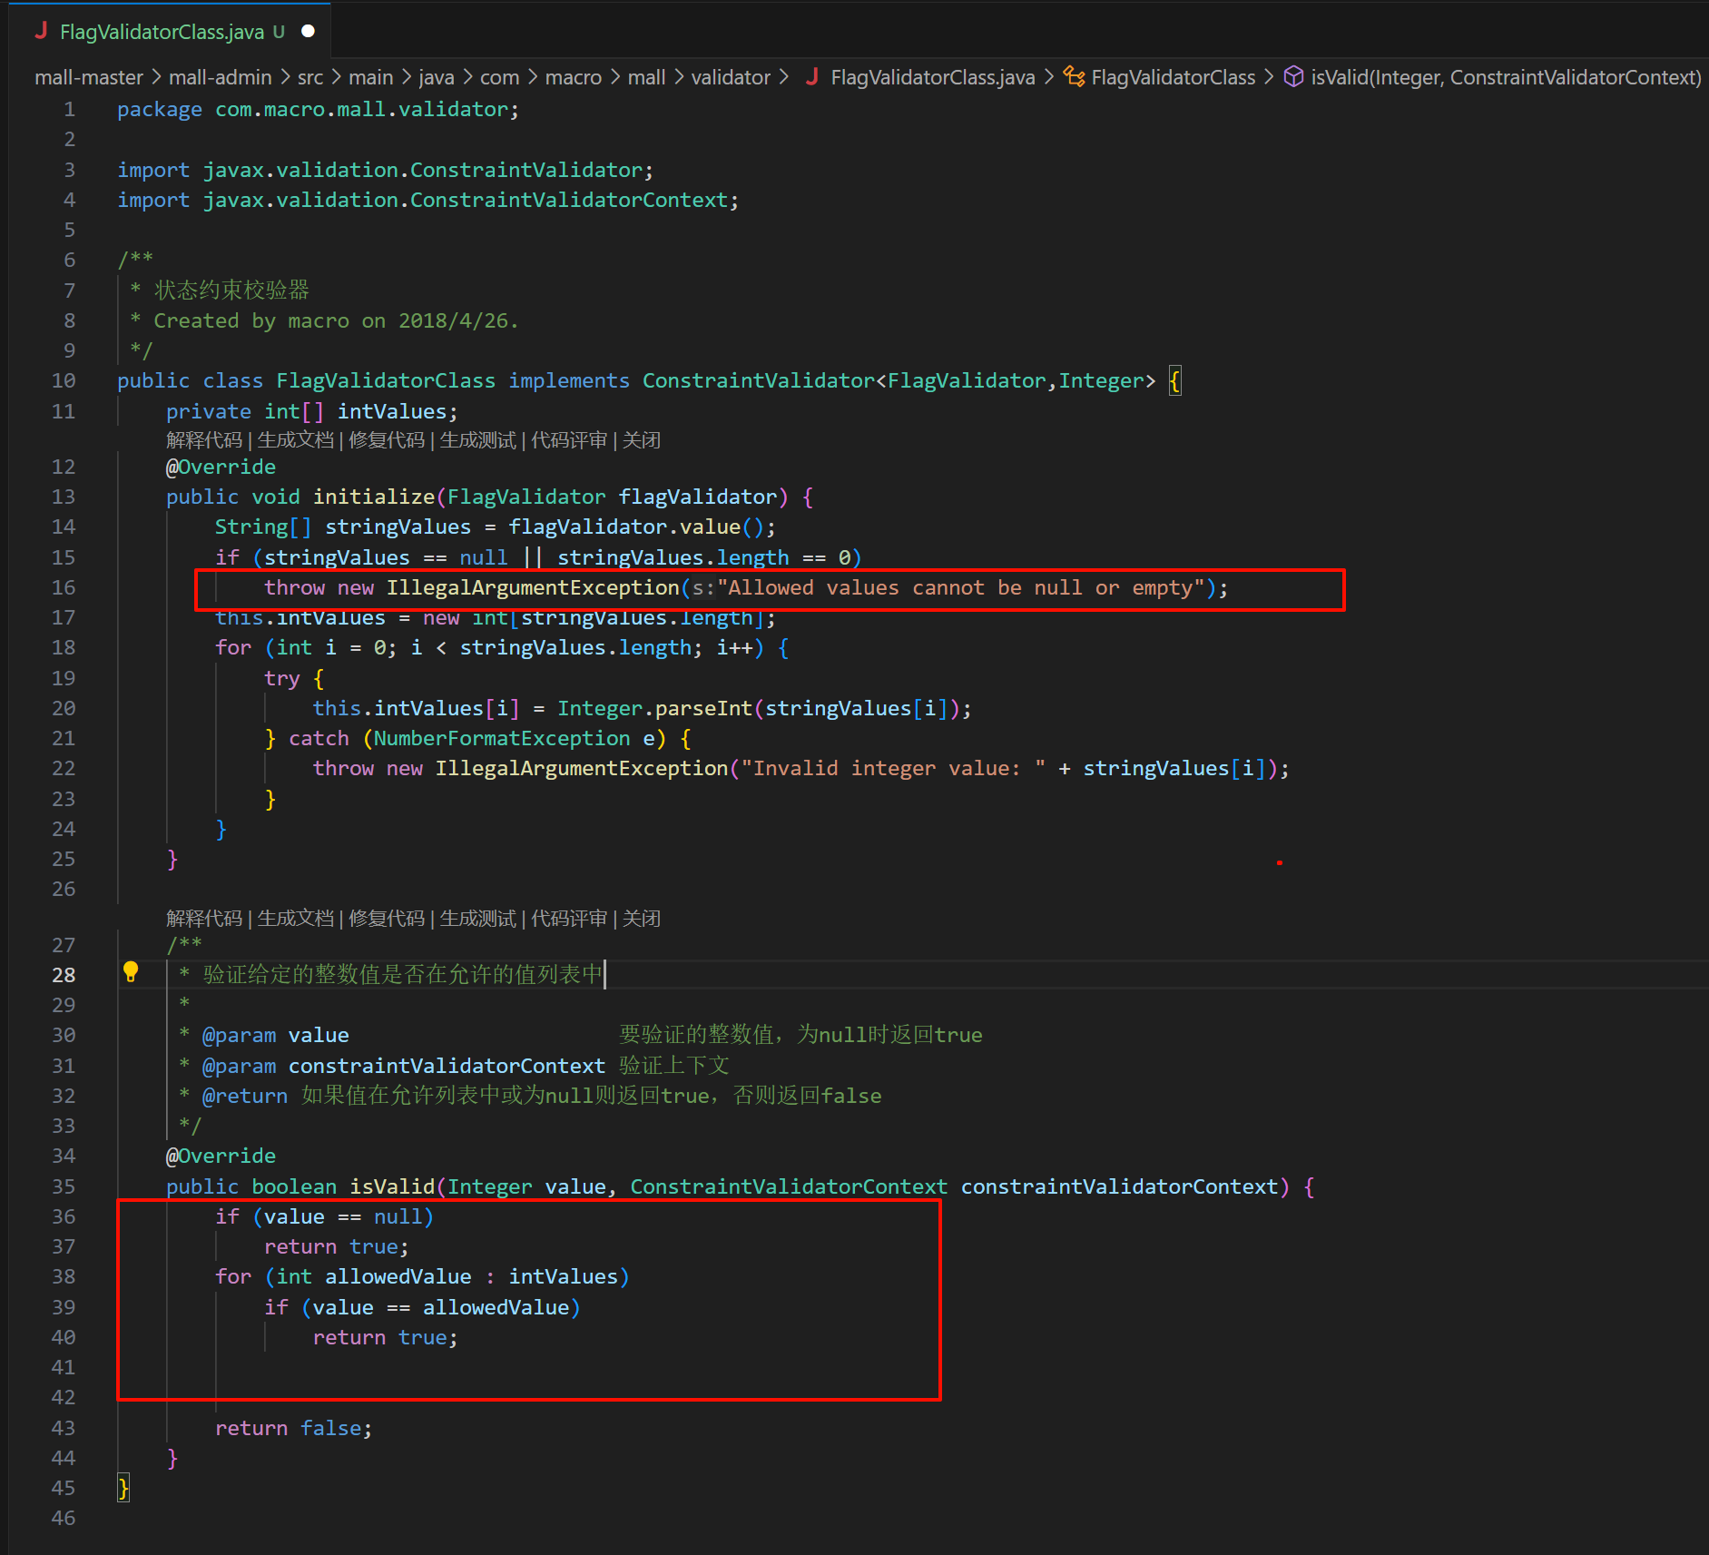1709x1555 pixels.
Task: Click 关闭 in the code lens above isValid Javadoc
Action: 641,919
